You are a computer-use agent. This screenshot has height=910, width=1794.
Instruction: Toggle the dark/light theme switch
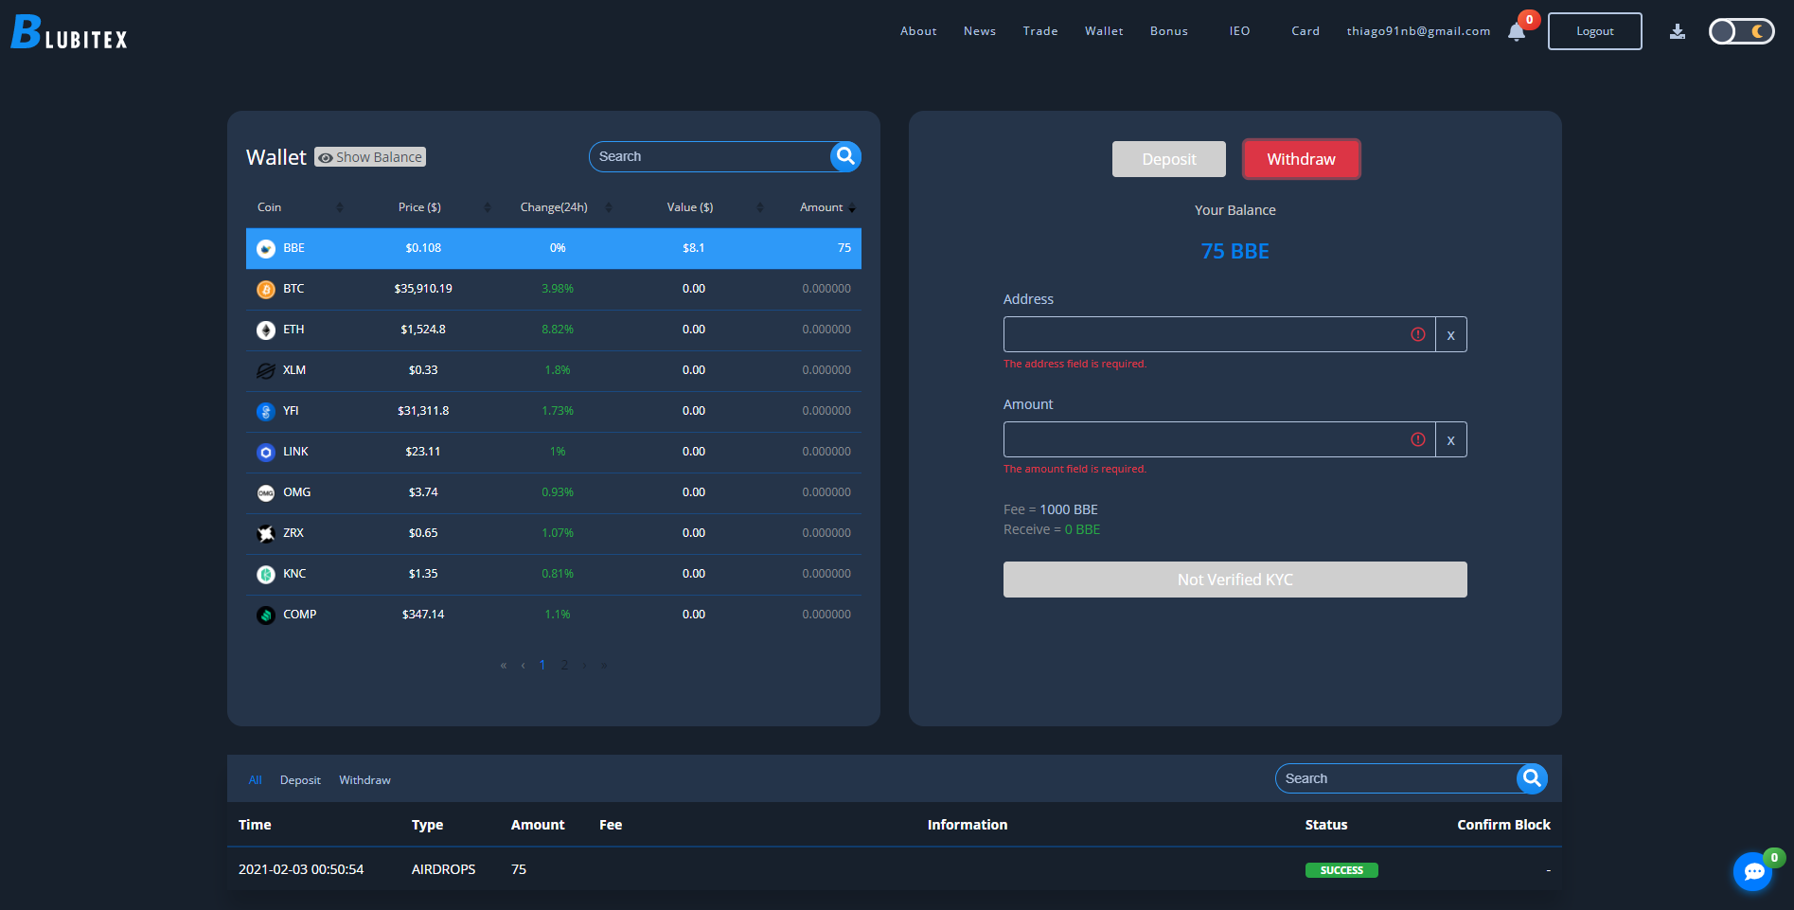coord(1740,32)
